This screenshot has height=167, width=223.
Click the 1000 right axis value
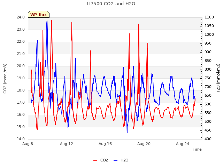tap(209, 34)
